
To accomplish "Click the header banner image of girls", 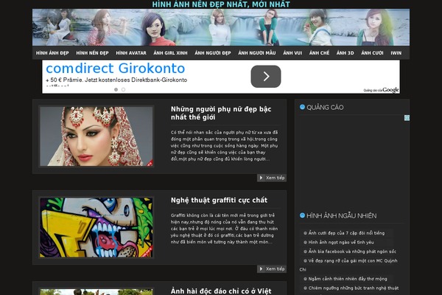I will (221, 27).
